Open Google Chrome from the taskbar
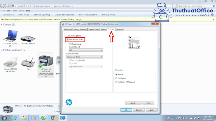The image size is (216, 121). 53,118
